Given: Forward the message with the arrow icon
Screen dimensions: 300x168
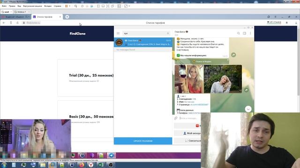Looking at the screenshot, I should (x=233, y=55).
